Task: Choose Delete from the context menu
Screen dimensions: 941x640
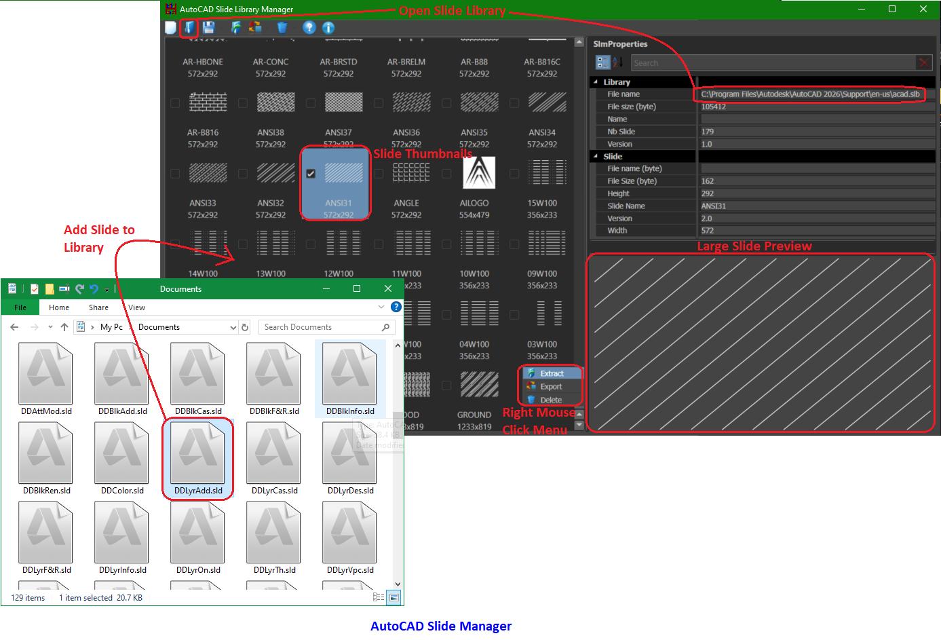Action: [x=552, y=400]
